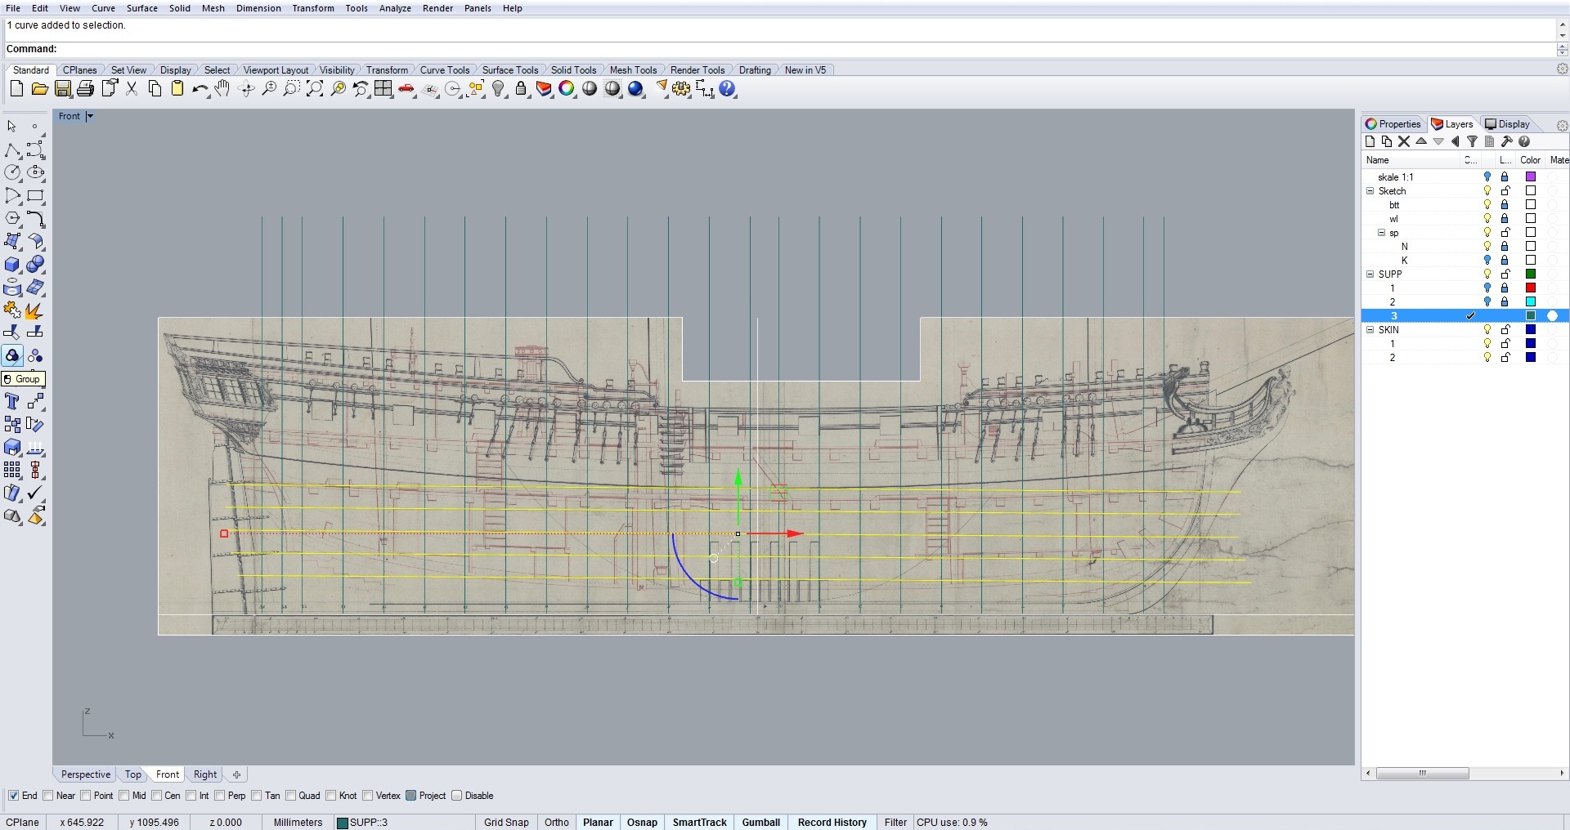Viewport: 1570px width, 830px height.
Task: Click the layer filter funnel icon
Action: click(1472, 141)
